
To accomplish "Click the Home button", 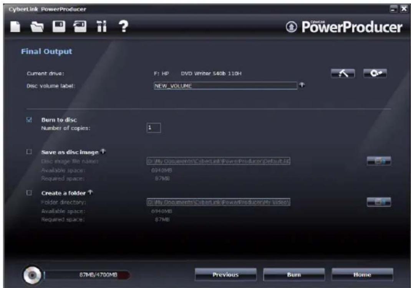I will [362, 275].
